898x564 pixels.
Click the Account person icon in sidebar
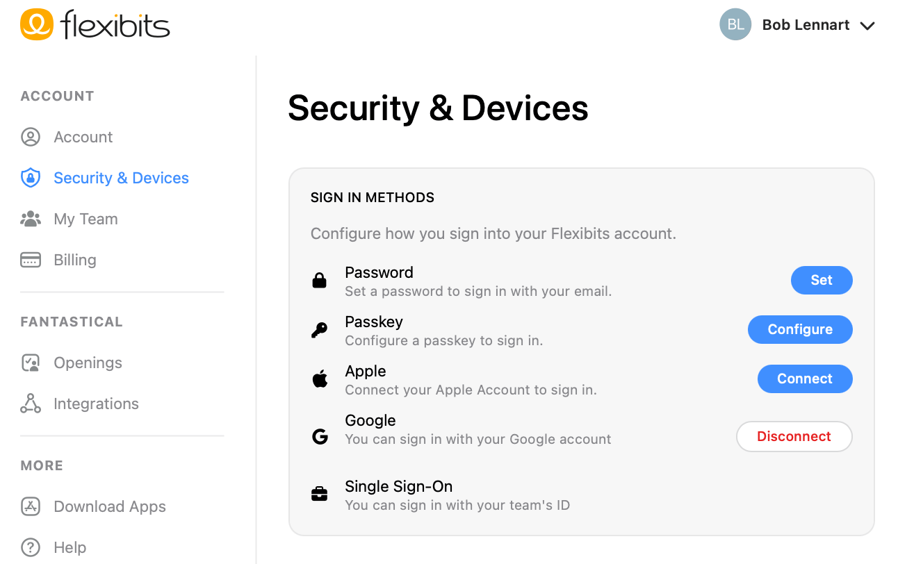click(31, 137)
